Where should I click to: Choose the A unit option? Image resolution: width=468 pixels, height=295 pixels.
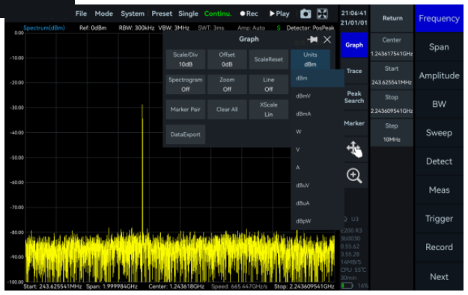coord(317,167)
